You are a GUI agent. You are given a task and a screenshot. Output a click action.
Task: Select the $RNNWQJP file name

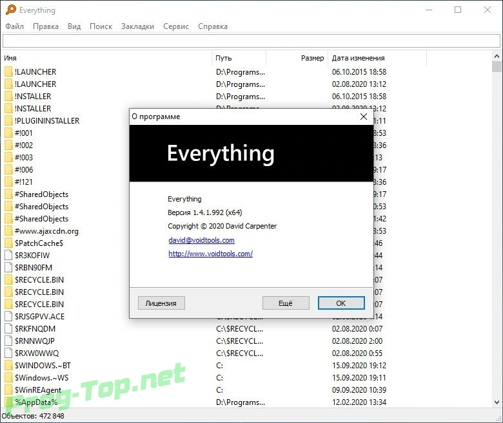35,341
